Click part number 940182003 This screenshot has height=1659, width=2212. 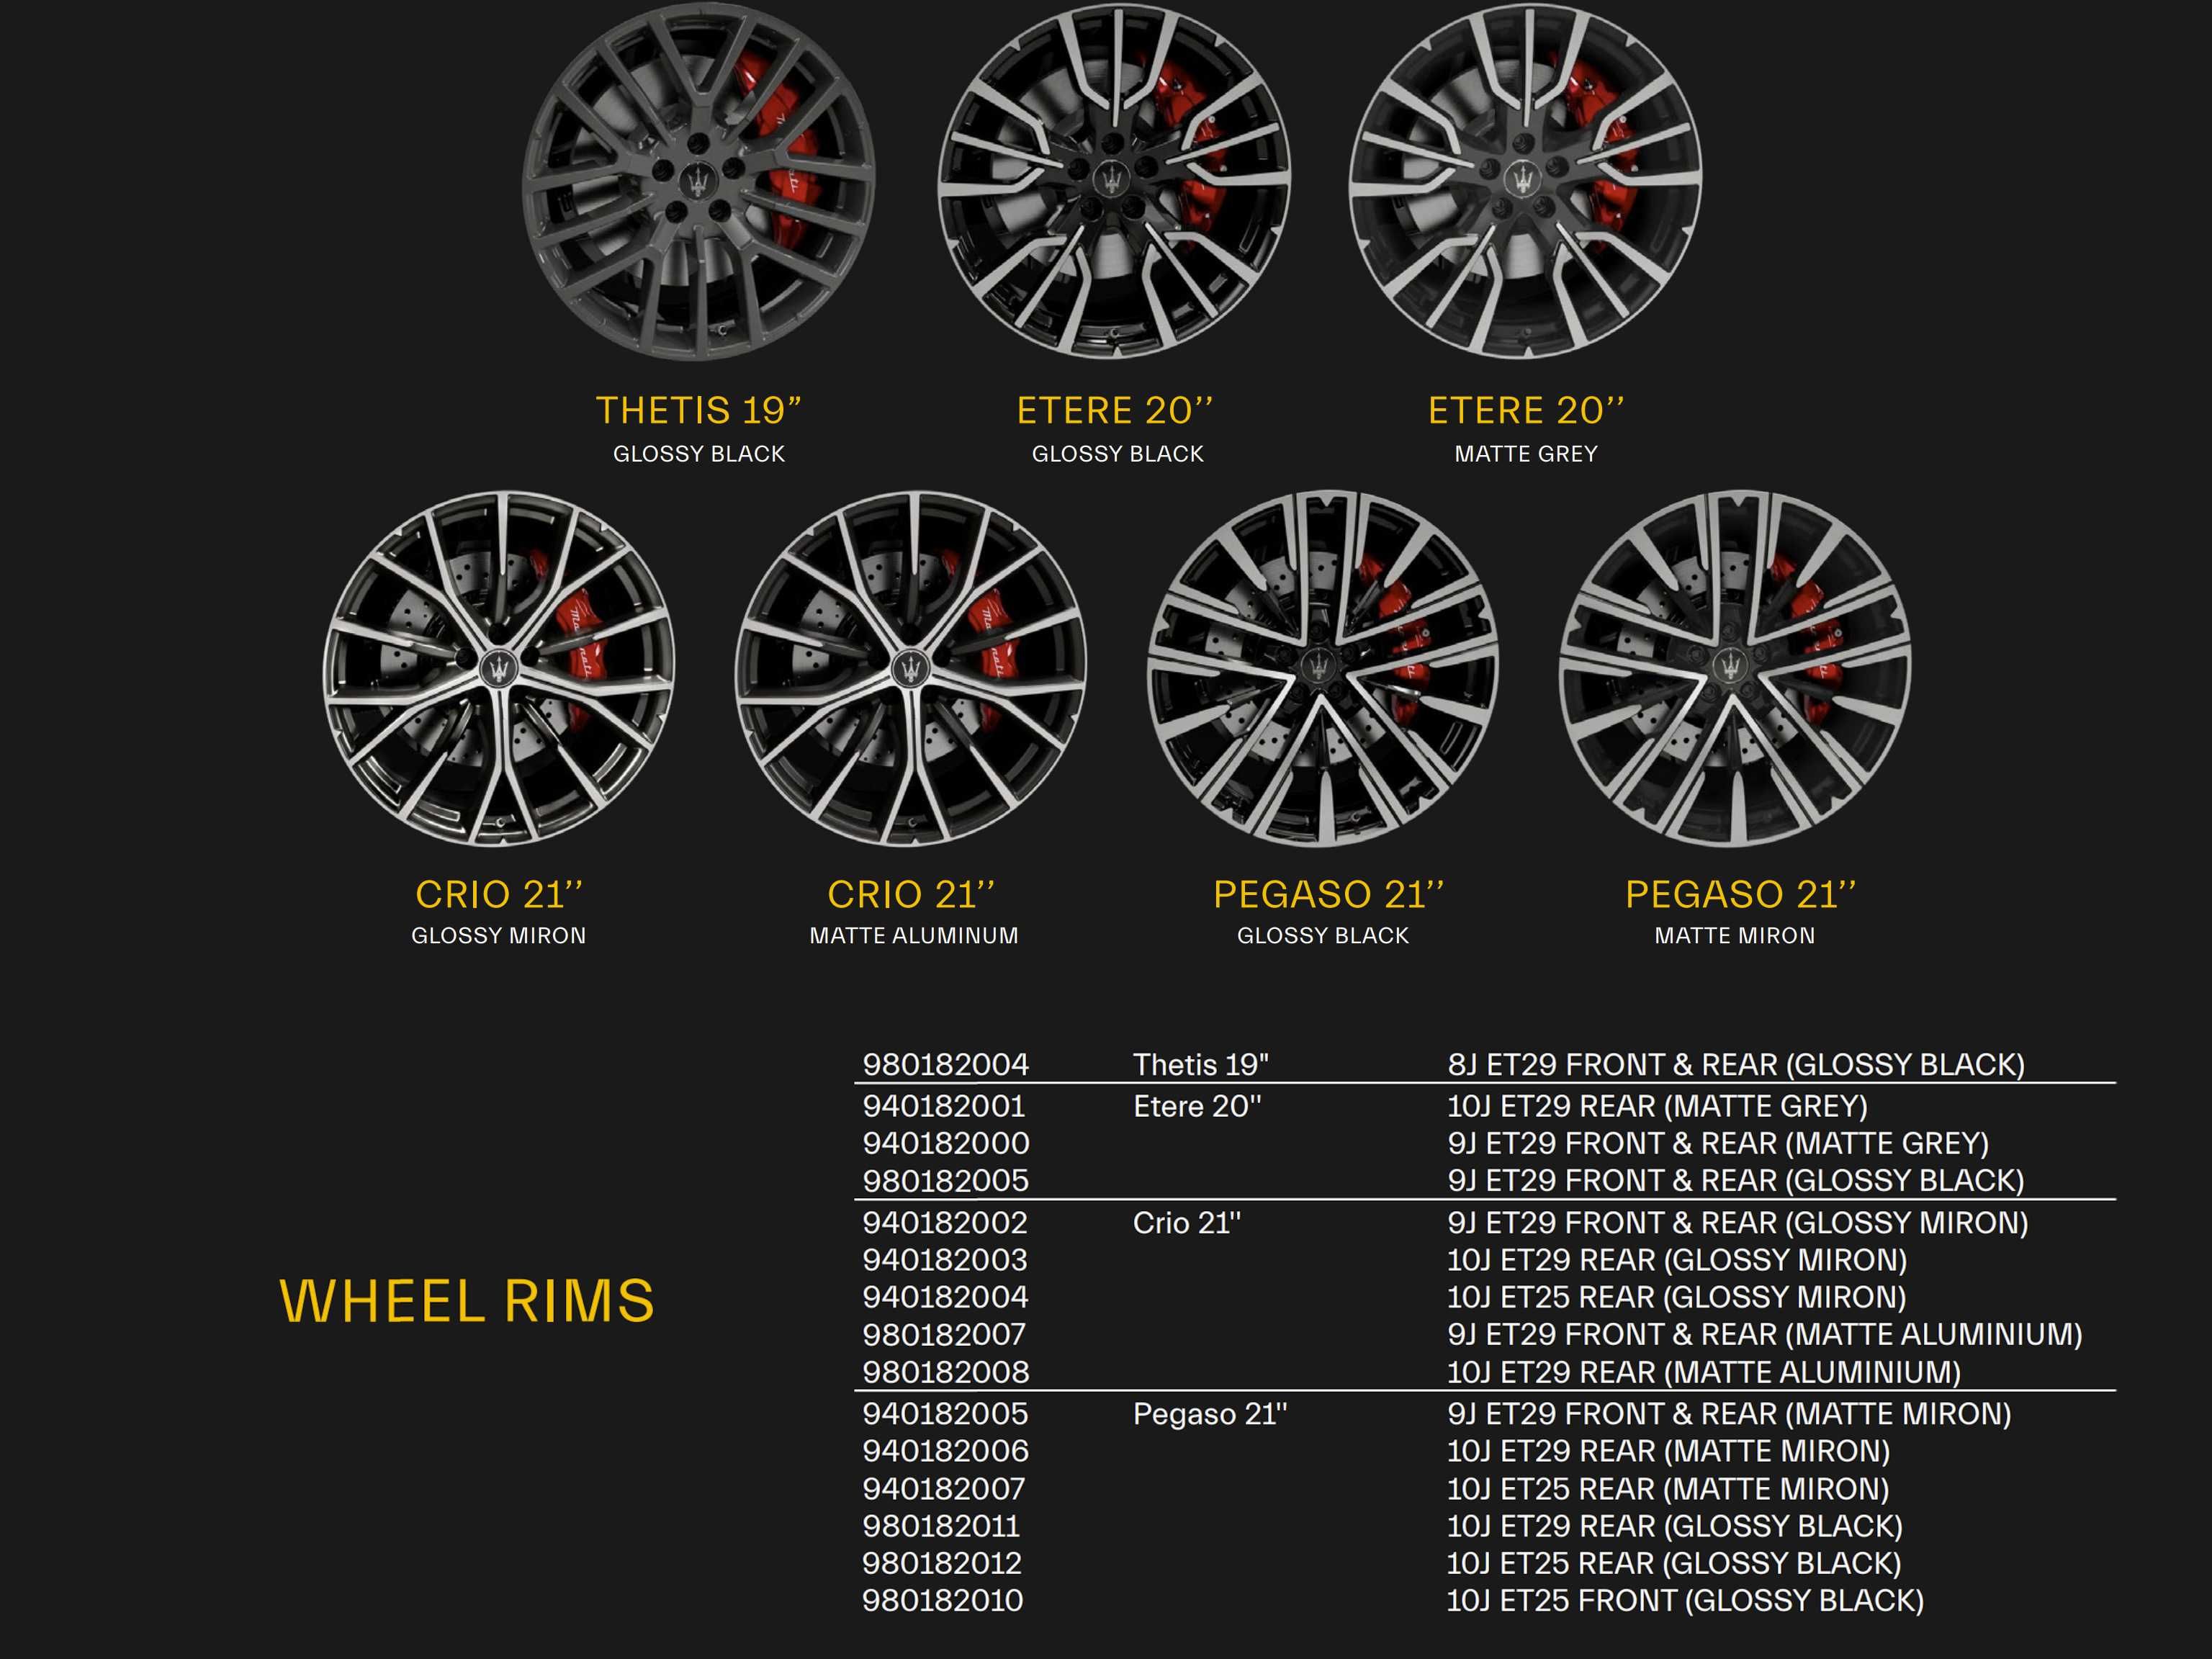[x=945, y=1259]
